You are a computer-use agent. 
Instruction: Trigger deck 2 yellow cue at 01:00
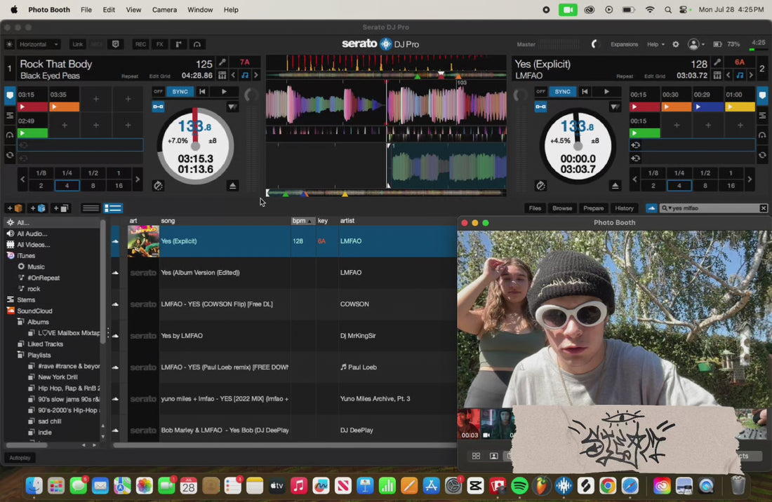click(740, 107)
